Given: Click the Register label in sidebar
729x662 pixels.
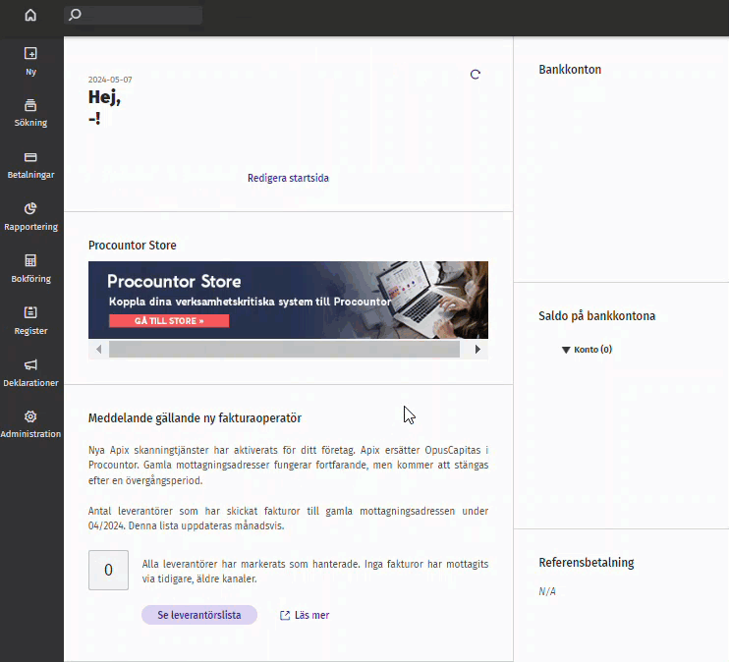Looking at the screenshot, I should click(30, 331).
